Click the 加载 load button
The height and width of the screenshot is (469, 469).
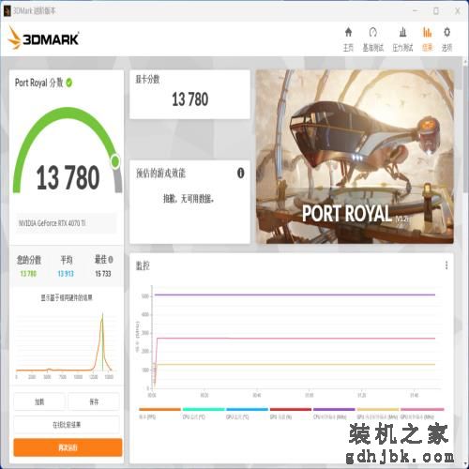coord(39,401)
